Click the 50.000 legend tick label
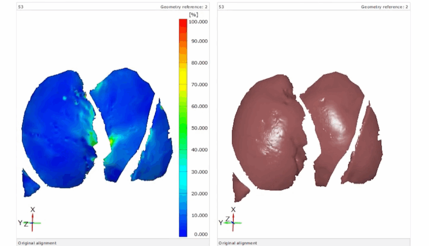The image size is (429, 246). point(198,128)
